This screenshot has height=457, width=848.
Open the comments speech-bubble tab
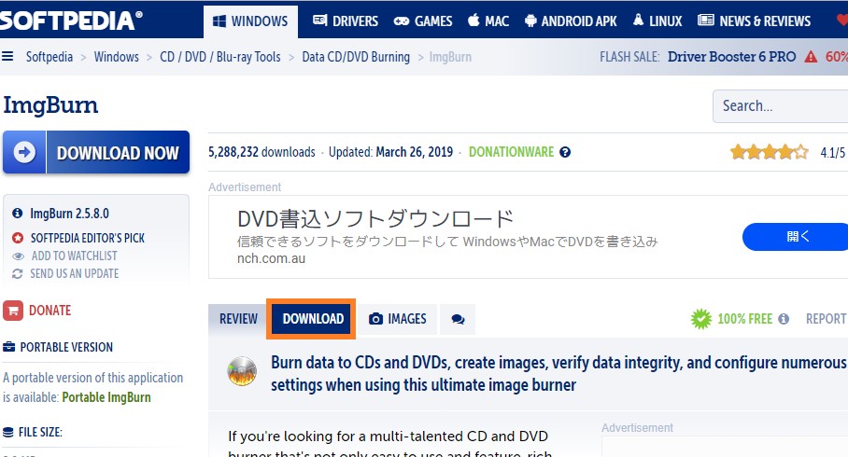tap(458, 319)
